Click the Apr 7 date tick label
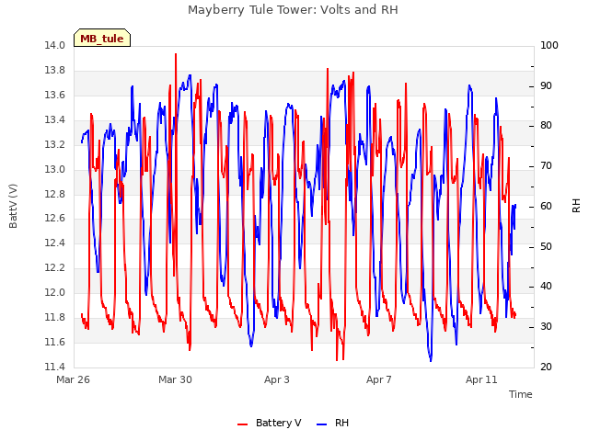Viewport: 589px width, 441px height. (379, 379)
